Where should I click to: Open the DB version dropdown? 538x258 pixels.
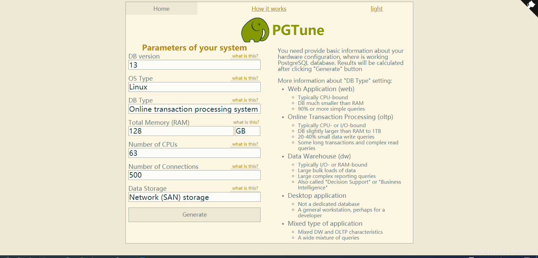tap(194, 65)
